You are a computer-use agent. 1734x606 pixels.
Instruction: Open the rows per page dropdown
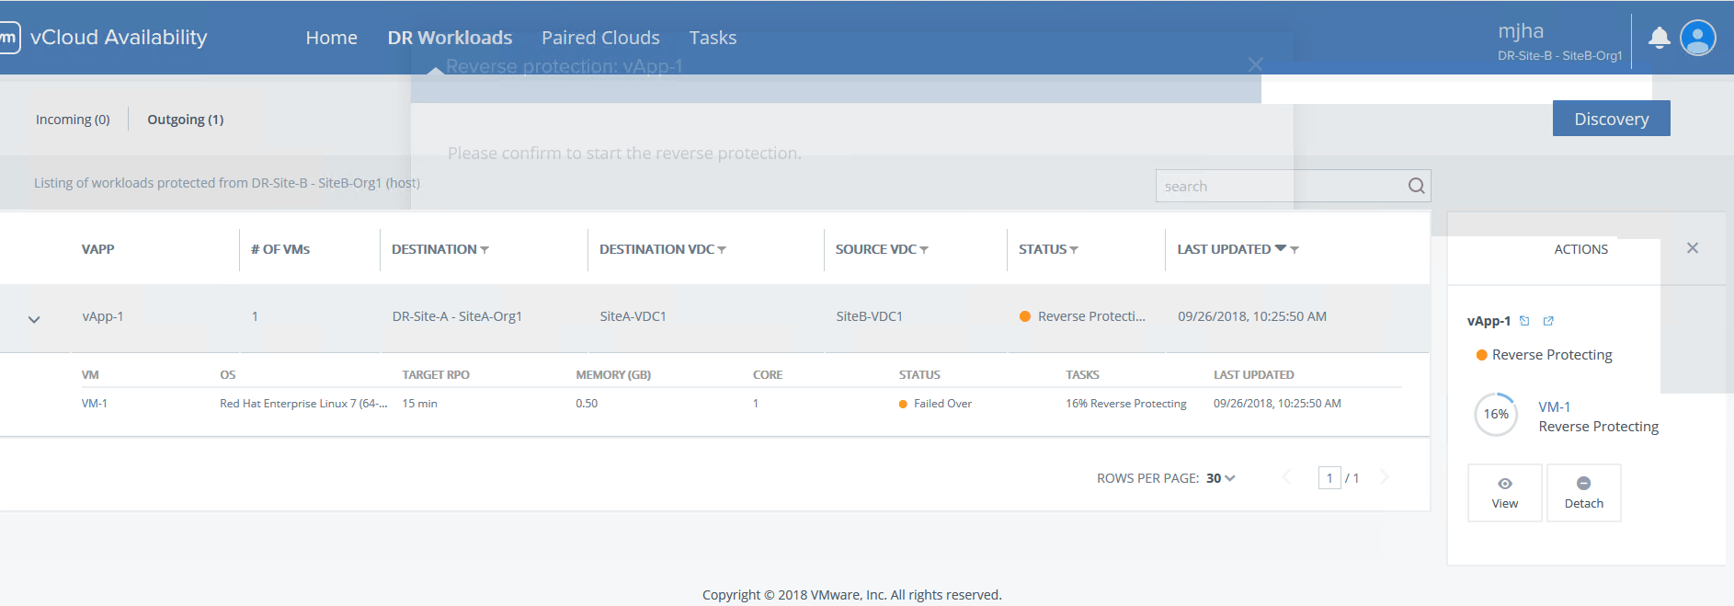point(1220,478)
